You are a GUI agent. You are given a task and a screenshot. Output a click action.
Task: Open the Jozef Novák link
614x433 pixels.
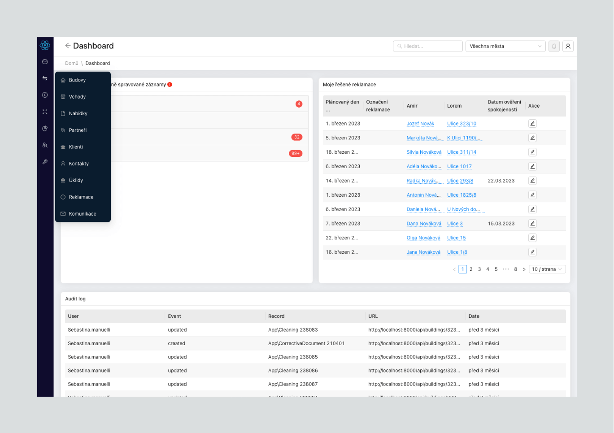(420, 124)
